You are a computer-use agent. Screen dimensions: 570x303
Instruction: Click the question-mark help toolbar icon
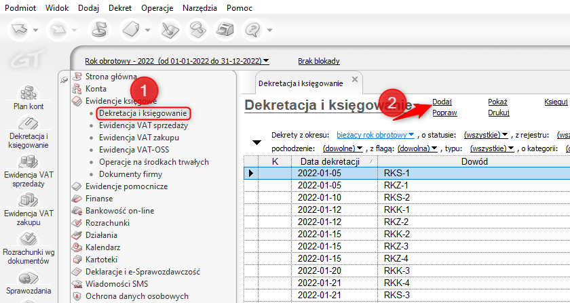coord(252,30)
